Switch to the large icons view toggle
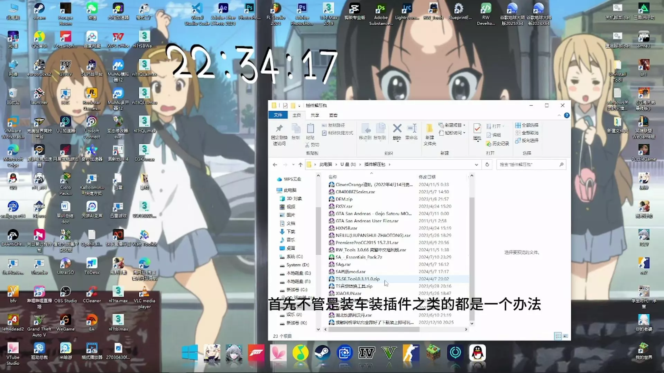This screenshot has height=373, width=664. pos(565,336)
